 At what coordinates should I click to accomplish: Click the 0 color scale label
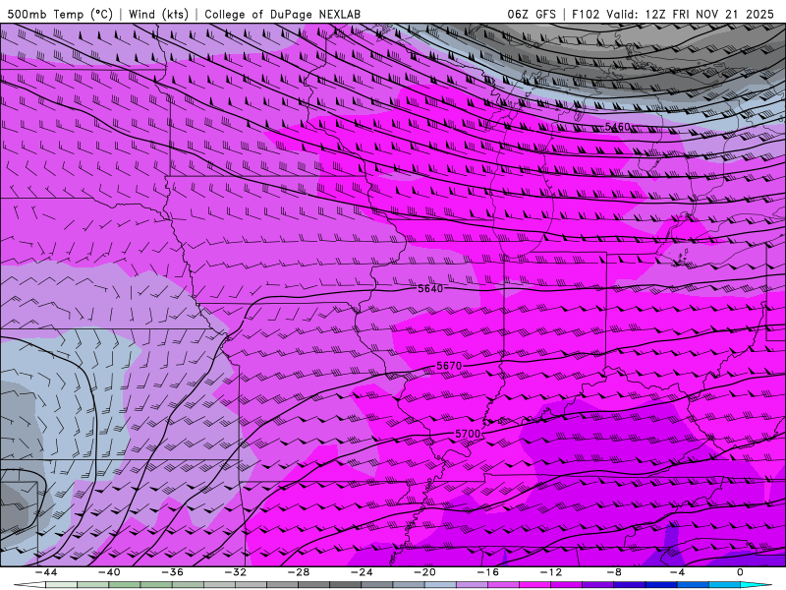740,572
